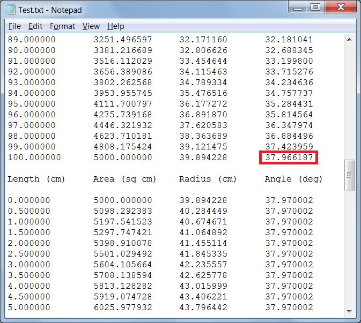Click the vertical scrollbar thumb
This screenshot has width=361, height=323.
click(x=349, y=175)
